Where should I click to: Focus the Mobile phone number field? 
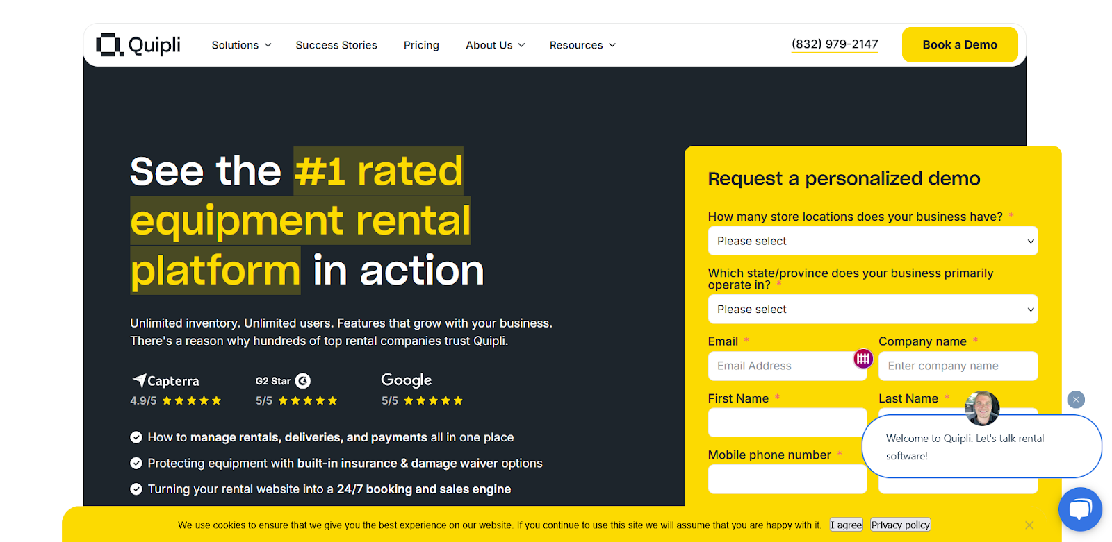(787, 479)
